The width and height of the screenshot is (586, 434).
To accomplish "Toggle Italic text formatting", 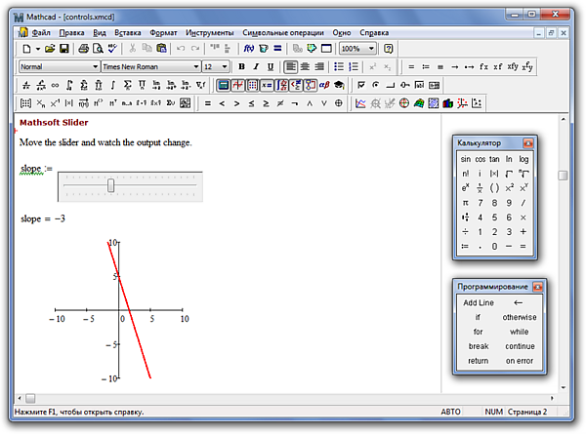I will [255, 66].
